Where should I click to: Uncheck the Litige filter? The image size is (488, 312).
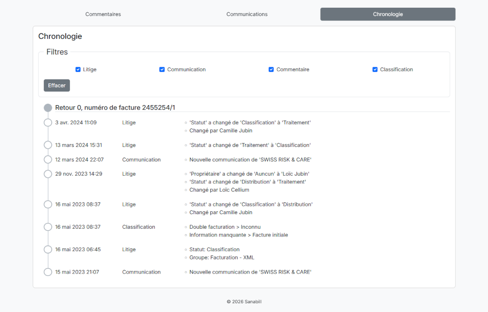78,69
